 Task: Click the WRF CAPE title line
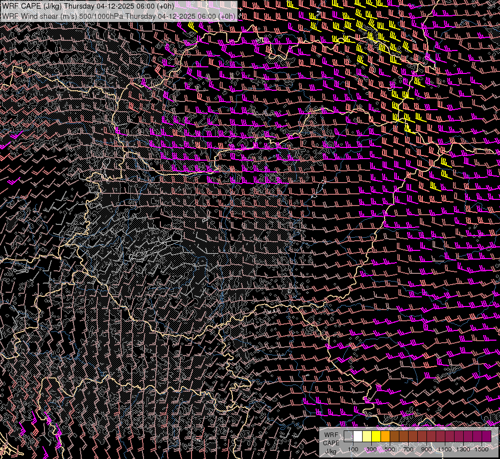click(x=88, y=6)
